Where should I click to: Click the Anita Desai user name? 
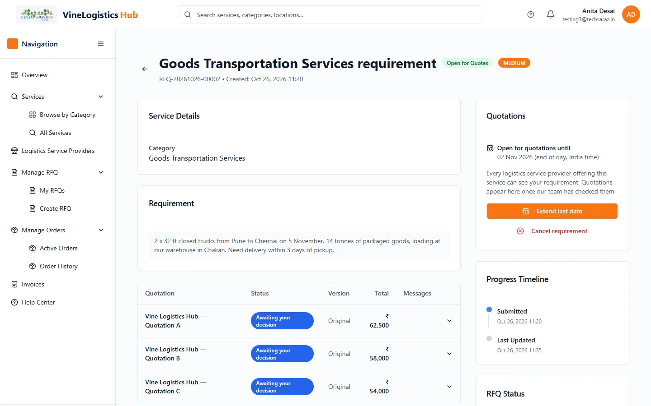[x=598, y=11]
